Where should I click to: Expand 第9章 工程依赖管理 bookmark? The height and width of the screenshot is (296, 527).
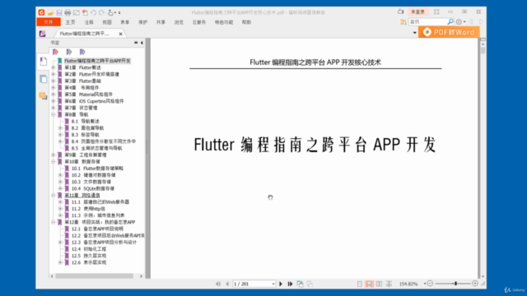[53, 155]
